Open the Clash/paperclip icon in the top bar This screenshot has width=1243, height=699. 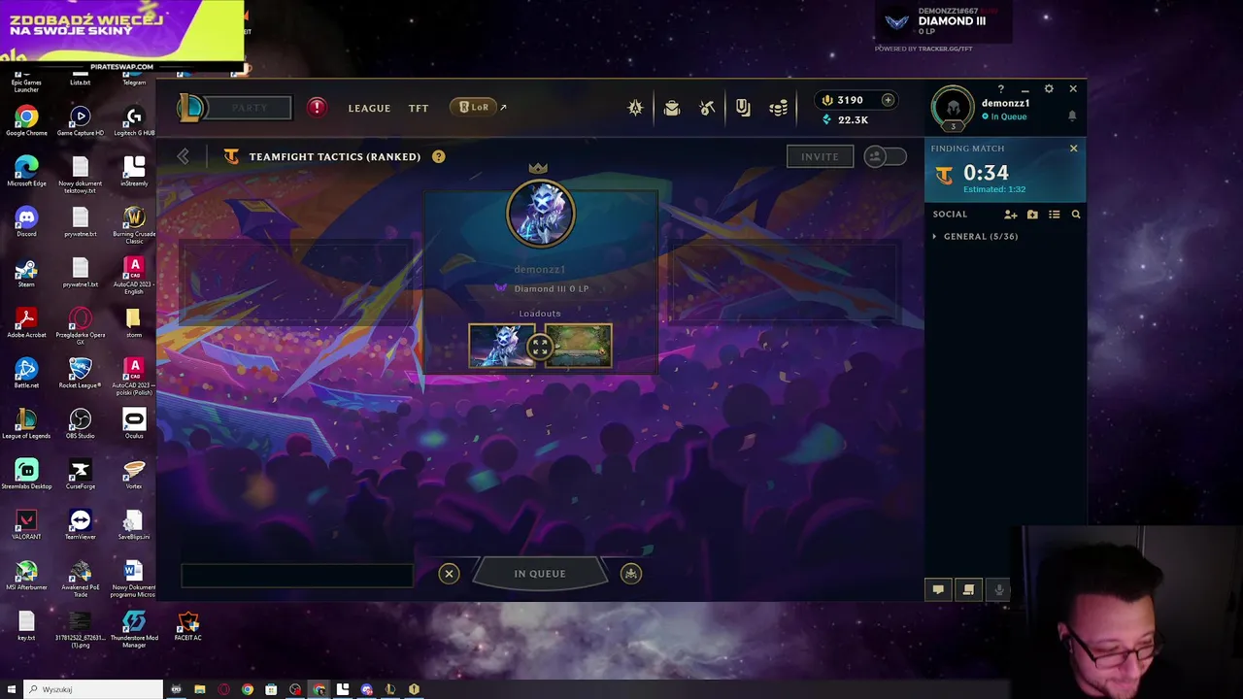click(743, 108)
